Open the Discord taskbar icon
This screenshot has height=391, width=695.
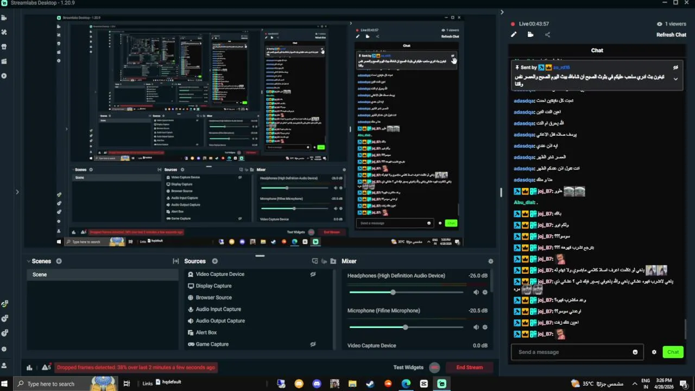pos(317,384)
